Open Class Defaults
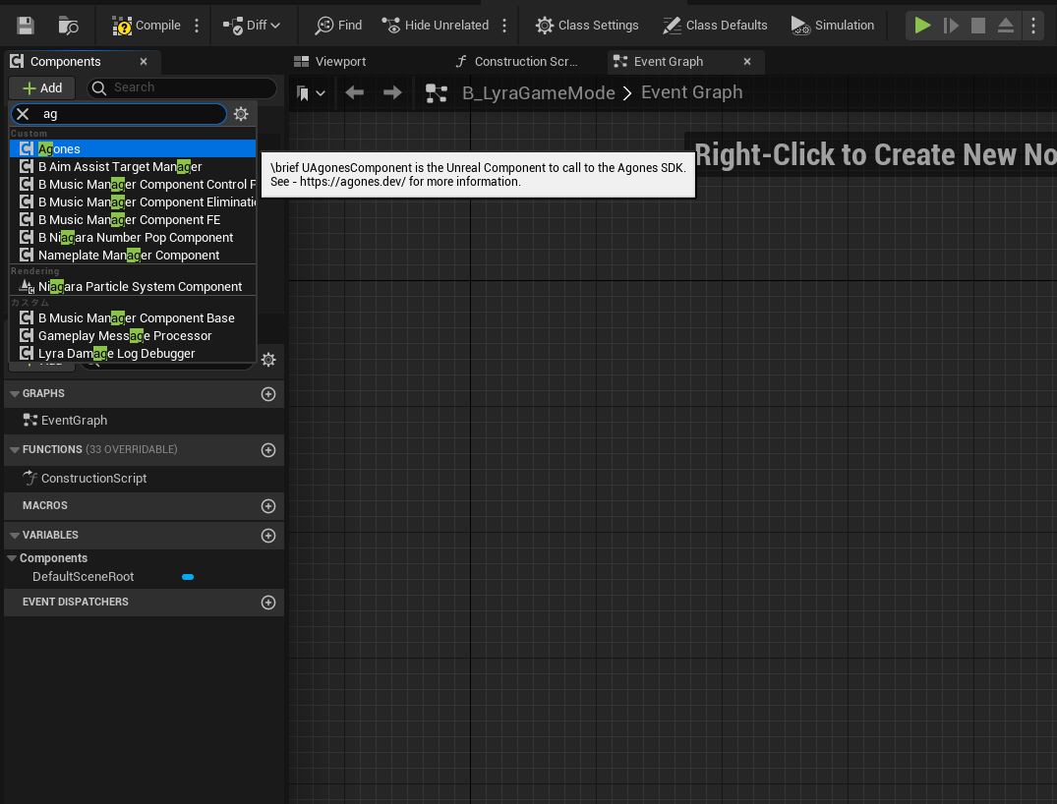This screenshot has width=1057, height=804. point(714,26)
